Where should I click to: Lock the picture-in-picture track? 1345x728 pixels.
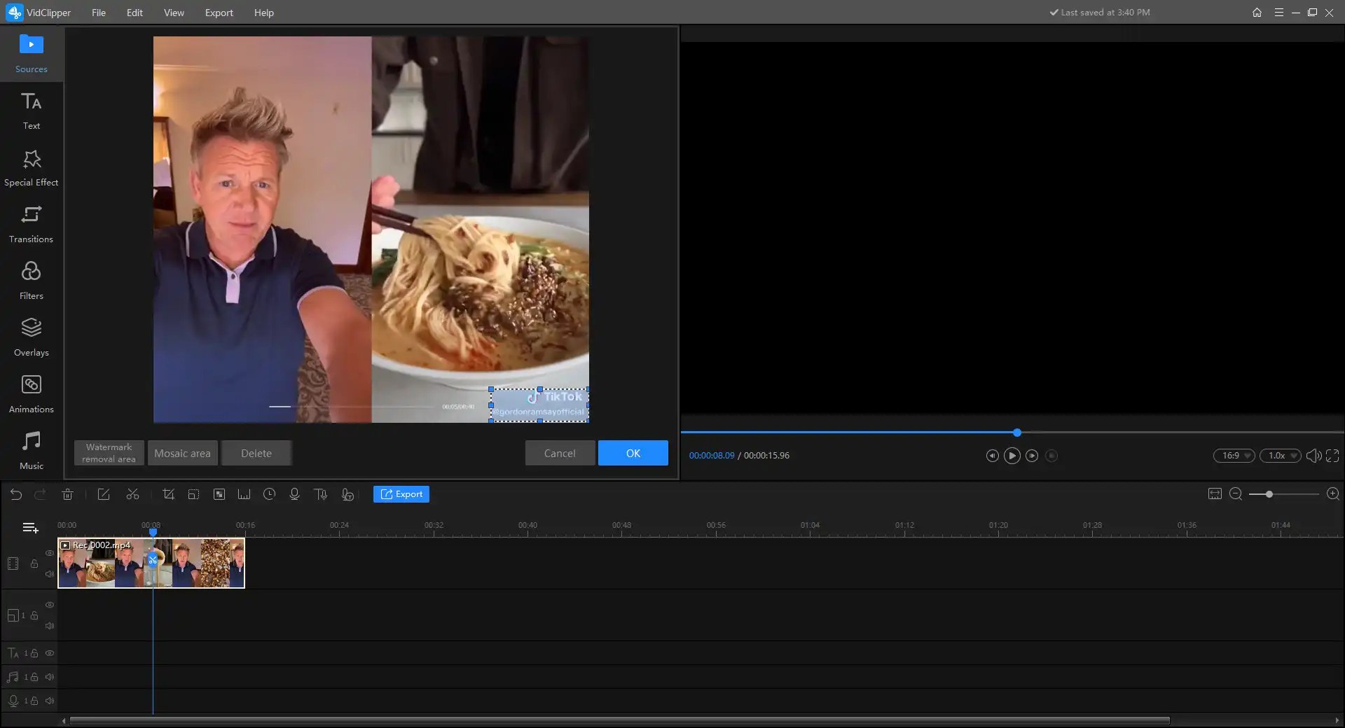[x=34, y=615]
